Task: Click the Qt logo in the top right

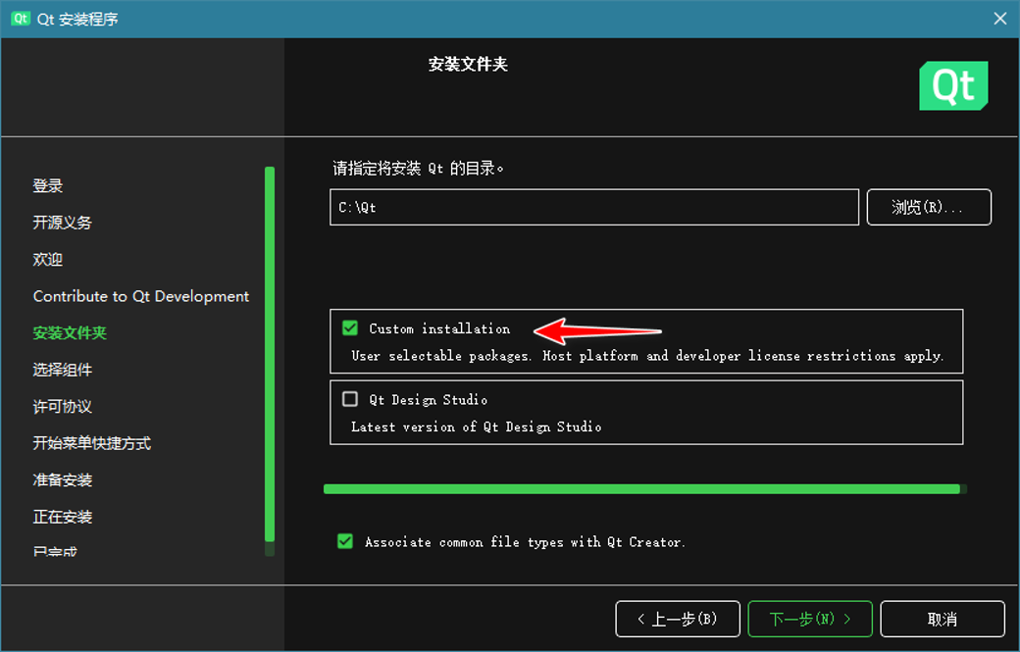Action: [952, 85]
